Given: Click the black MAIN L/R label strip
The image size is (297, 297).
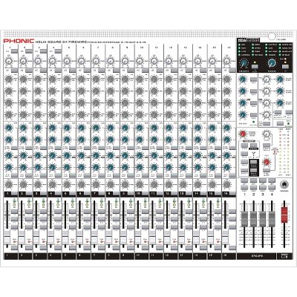Looking at the screenshot, I should click(284, 256).
